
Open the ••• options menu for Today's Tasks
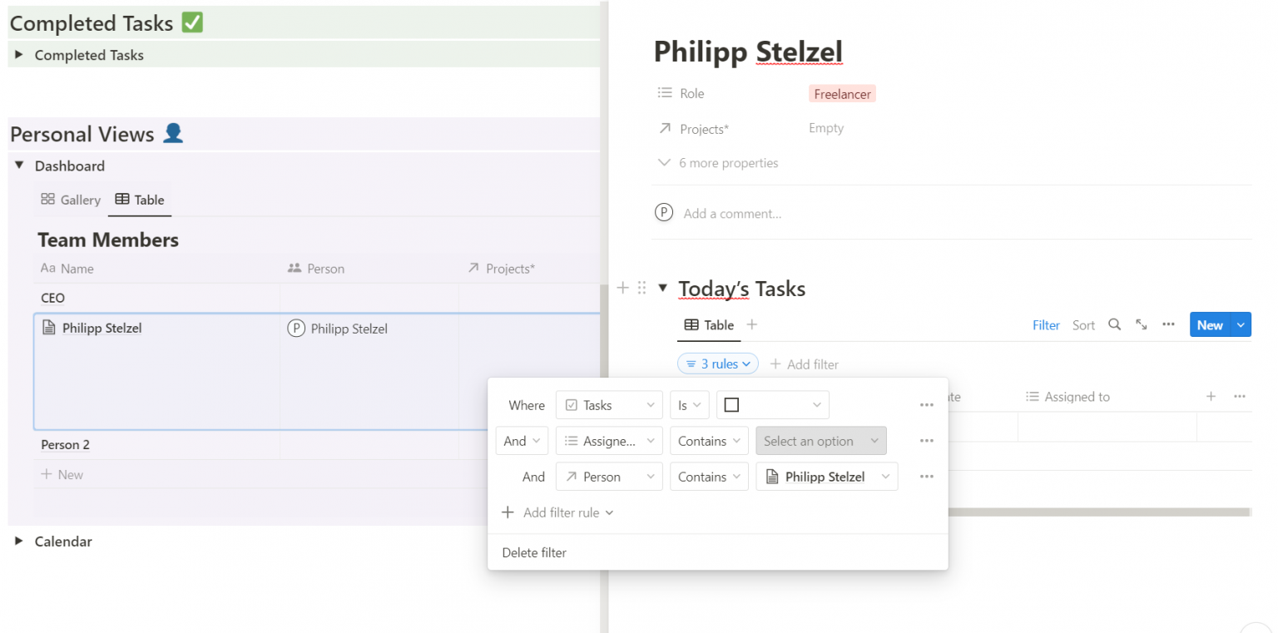[1168, 325]
